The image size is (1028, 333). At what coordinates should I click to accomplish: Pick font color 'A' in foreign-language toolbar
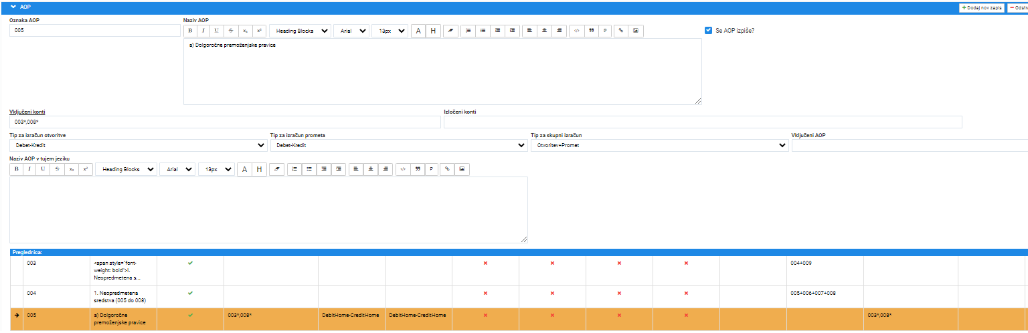(244, 170)
